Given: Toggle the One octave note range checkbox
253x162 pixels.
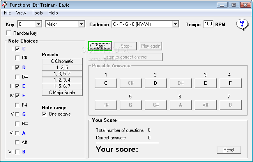Looking at the screenshot, I should tap(44, 114).
